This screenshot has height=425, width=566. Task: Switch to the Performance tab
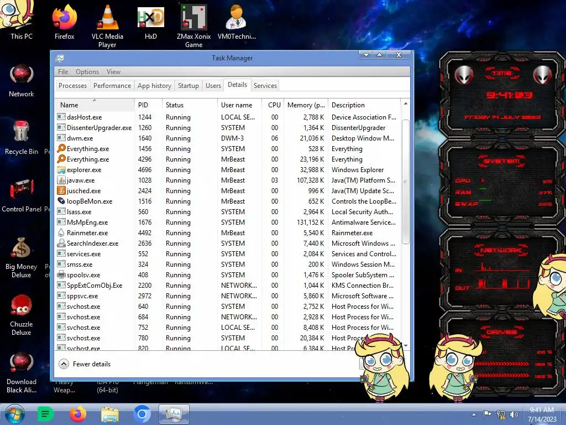112,86
